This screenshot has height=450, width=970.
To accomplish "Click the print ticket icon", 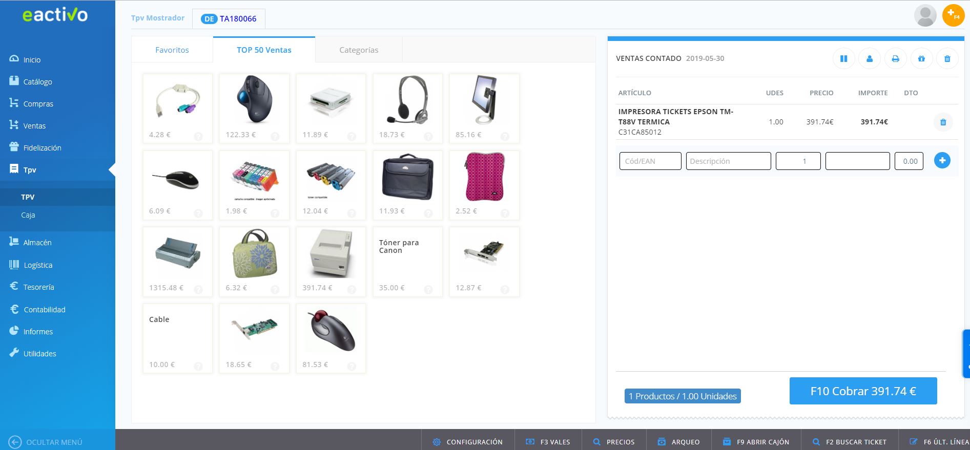I will (895, 59).
